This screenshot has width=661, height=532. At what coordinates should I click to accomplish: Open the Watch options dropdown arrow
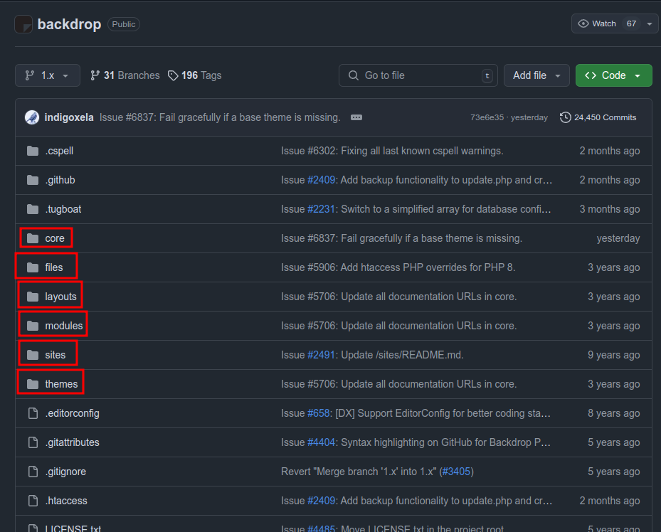651,23
